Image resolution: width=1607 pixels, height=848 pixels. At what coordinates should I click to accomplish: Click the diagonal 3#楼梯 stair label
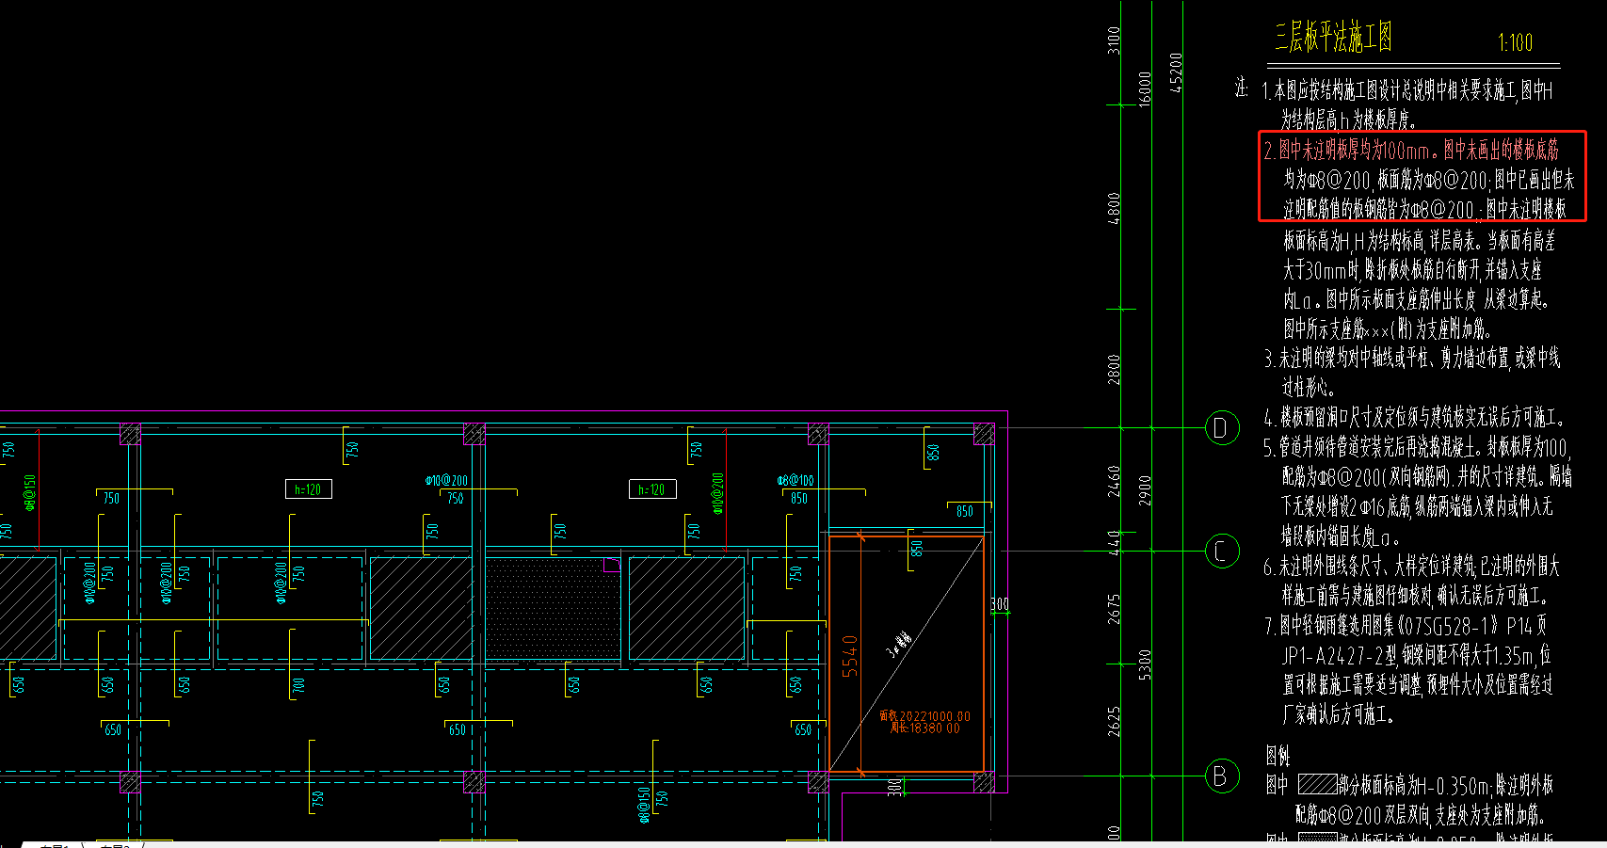(899, 645)
